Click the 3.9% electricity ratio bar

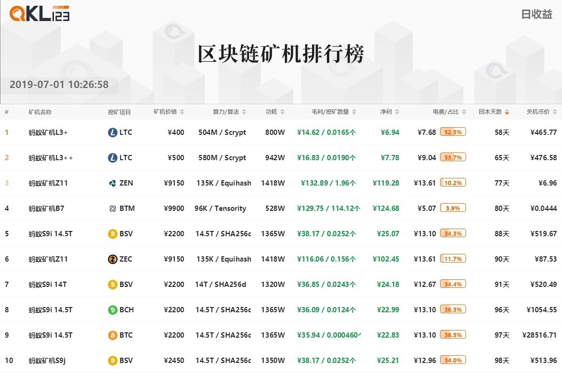pos(453,208)
